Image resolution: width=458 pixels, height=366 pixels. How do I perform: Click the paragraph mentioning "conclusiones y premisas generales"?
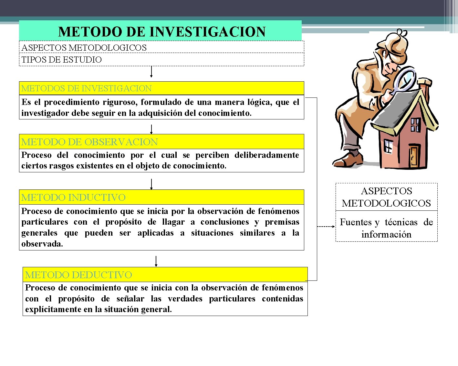coord(161,227)
